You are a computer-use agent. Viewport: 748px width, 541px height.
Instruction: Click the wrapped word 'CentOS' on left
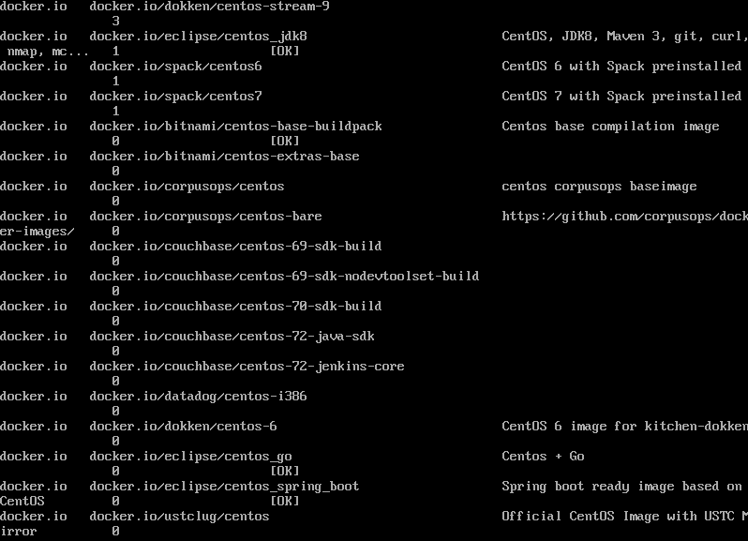[x=22, y=502]
